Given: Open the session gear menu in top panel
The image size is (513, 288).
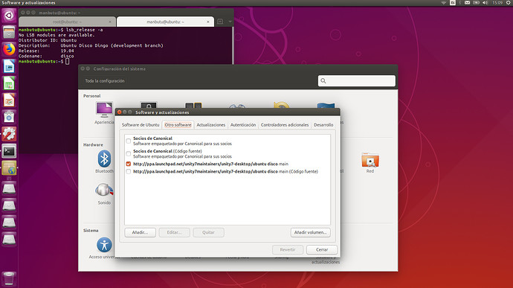Looking at the screenshot, I should click(509, 3).
